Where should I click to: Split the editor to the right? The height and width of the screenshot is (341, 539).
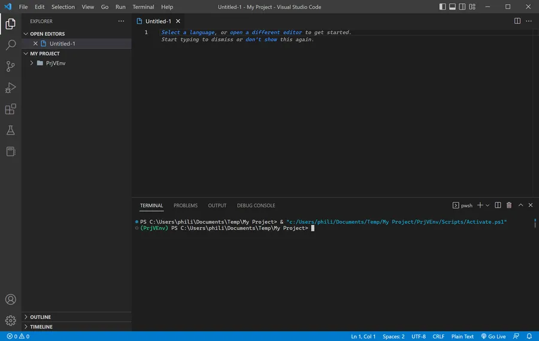point(517,21)
